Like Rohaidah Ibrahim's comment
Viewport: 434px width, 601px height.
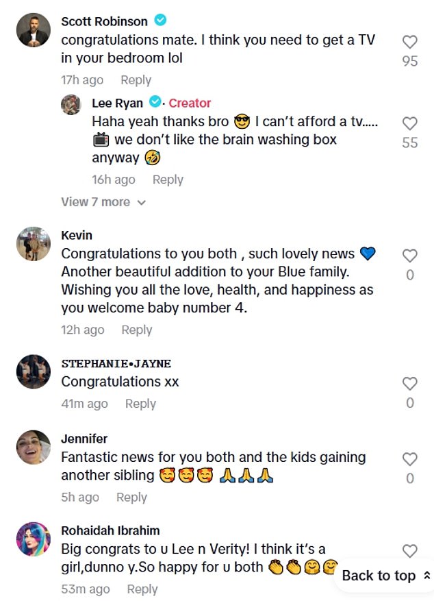[409, 550]
